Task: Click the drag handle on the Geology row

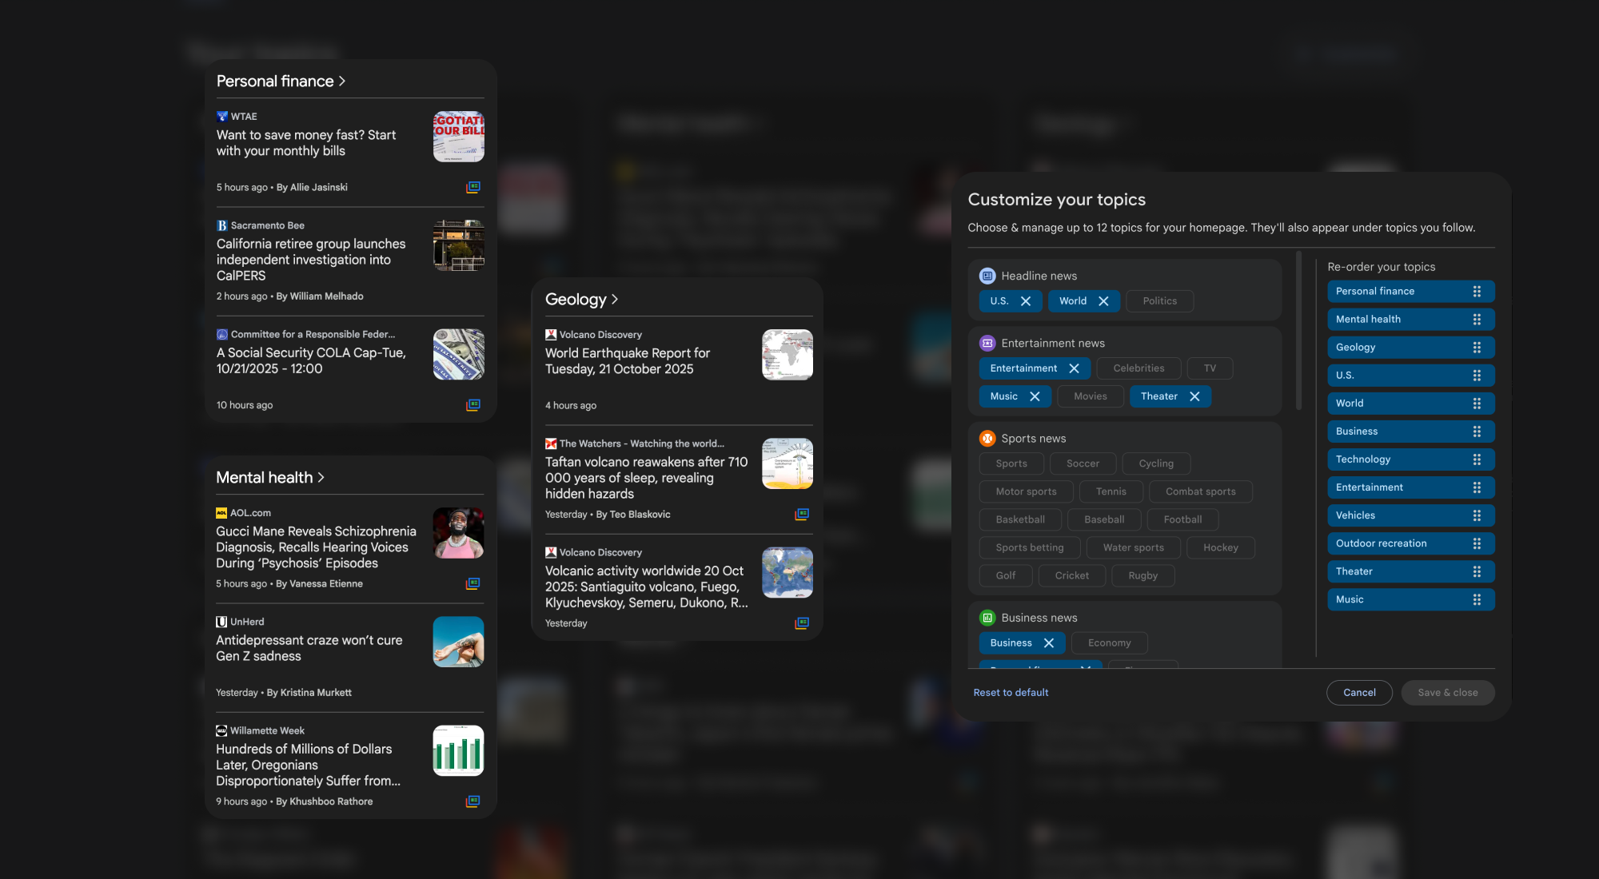Action: point(1477,348)
